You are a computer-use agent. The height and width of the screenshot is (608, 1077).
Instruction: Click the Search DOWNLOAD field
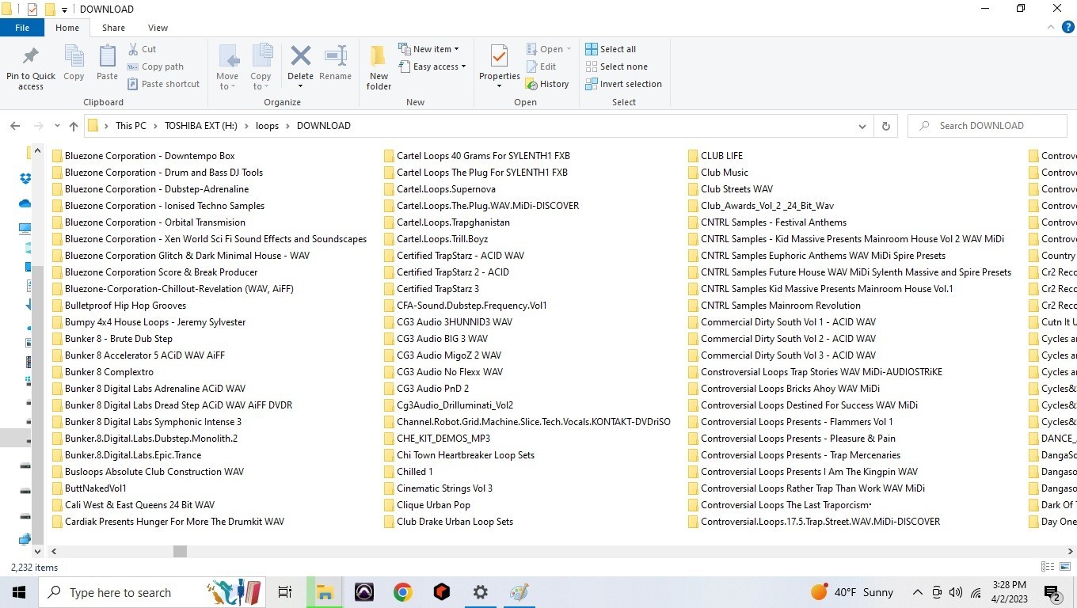tap(987, 126)
